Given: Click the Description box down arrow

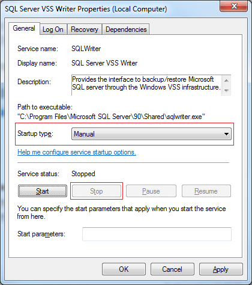Looking at the screenshot, I should point(226,91).
